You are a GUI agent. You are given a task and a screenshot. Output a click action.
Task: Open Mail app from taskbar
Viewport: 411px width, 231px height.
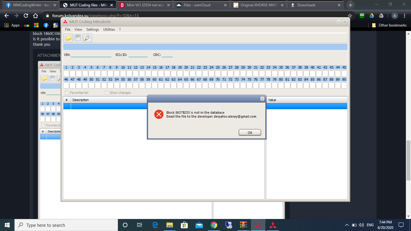[199, 225]
